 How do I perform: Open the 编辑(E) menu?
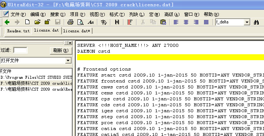pos(38,14)
